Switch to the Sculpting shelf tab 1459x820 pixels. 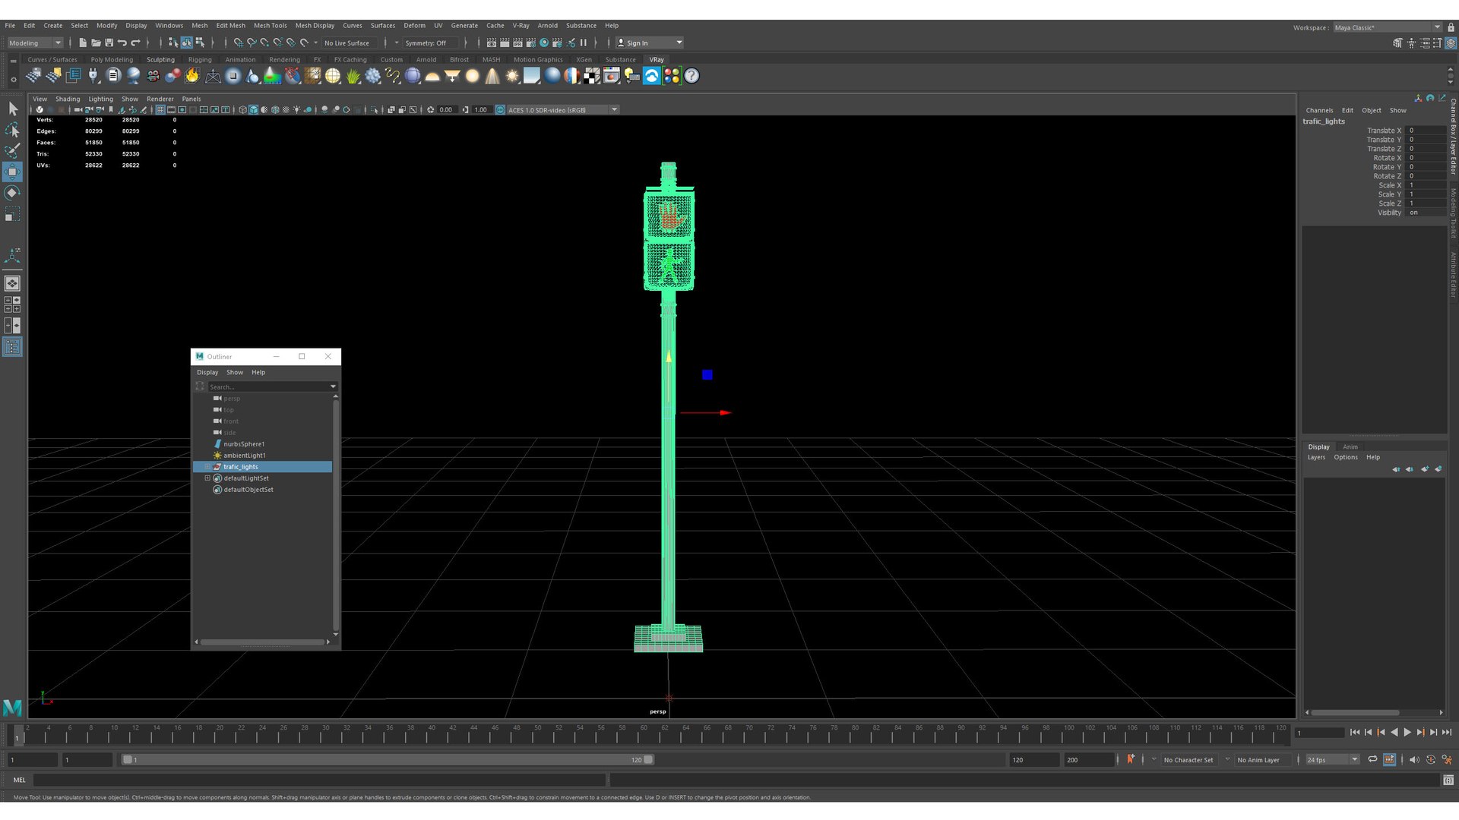(x=160, y=59)
